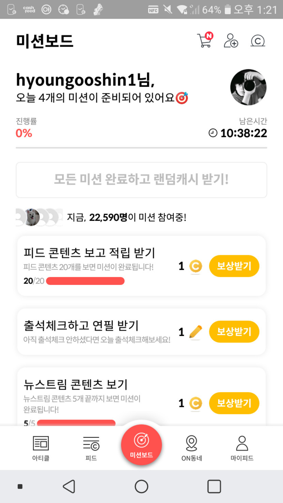Tap the feed mission 20/20 progress bar
The height and width of the screenshot is (503, 283).
click(85, 281)
